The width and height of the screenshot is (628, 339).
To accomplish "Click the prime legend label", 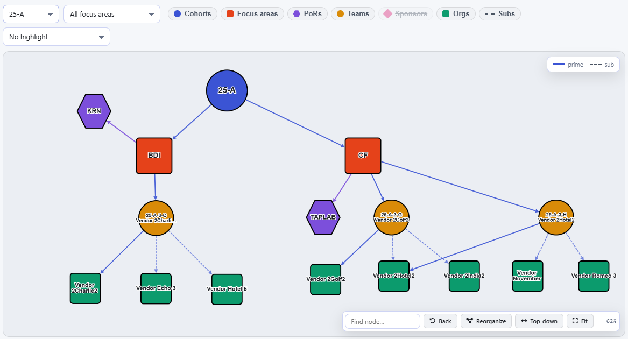I will click(x=575, y=65).
